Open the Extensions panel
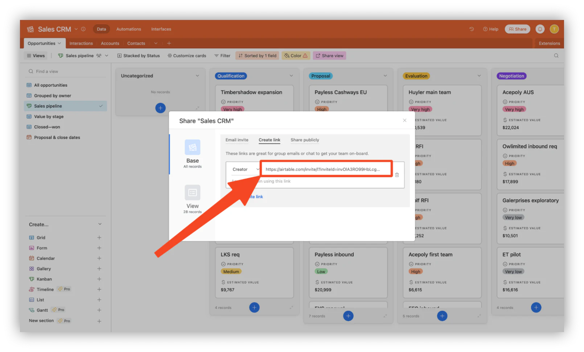584x352 pixels. [549, 43]
